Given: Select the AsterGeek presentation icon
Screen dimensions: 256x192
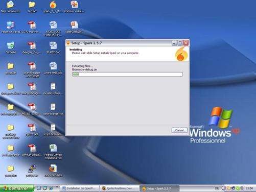Looking at the screenshot, I should point(75,27).
